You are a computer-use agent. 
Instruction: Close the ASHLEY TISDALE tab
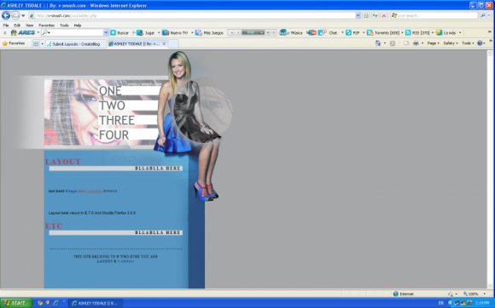[164, 44]
